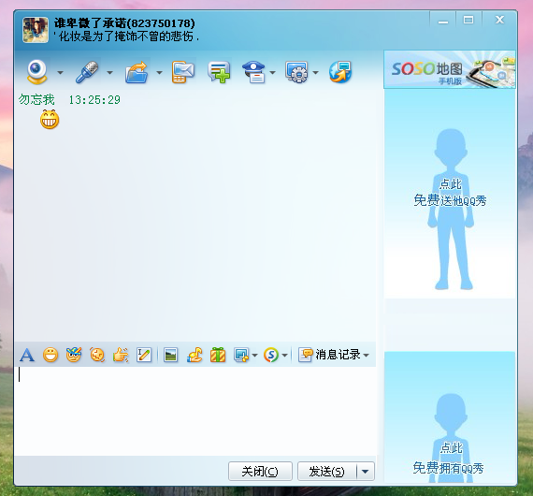Send a window shake with hand icon

click(121, 355)
